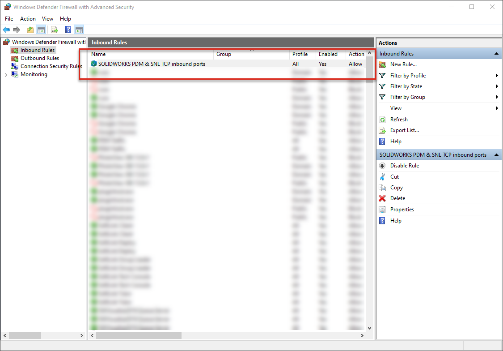Viewport: 503px width, 351px height.
Task: Sort rules by the Enabled column header
Action: point(331,54)
